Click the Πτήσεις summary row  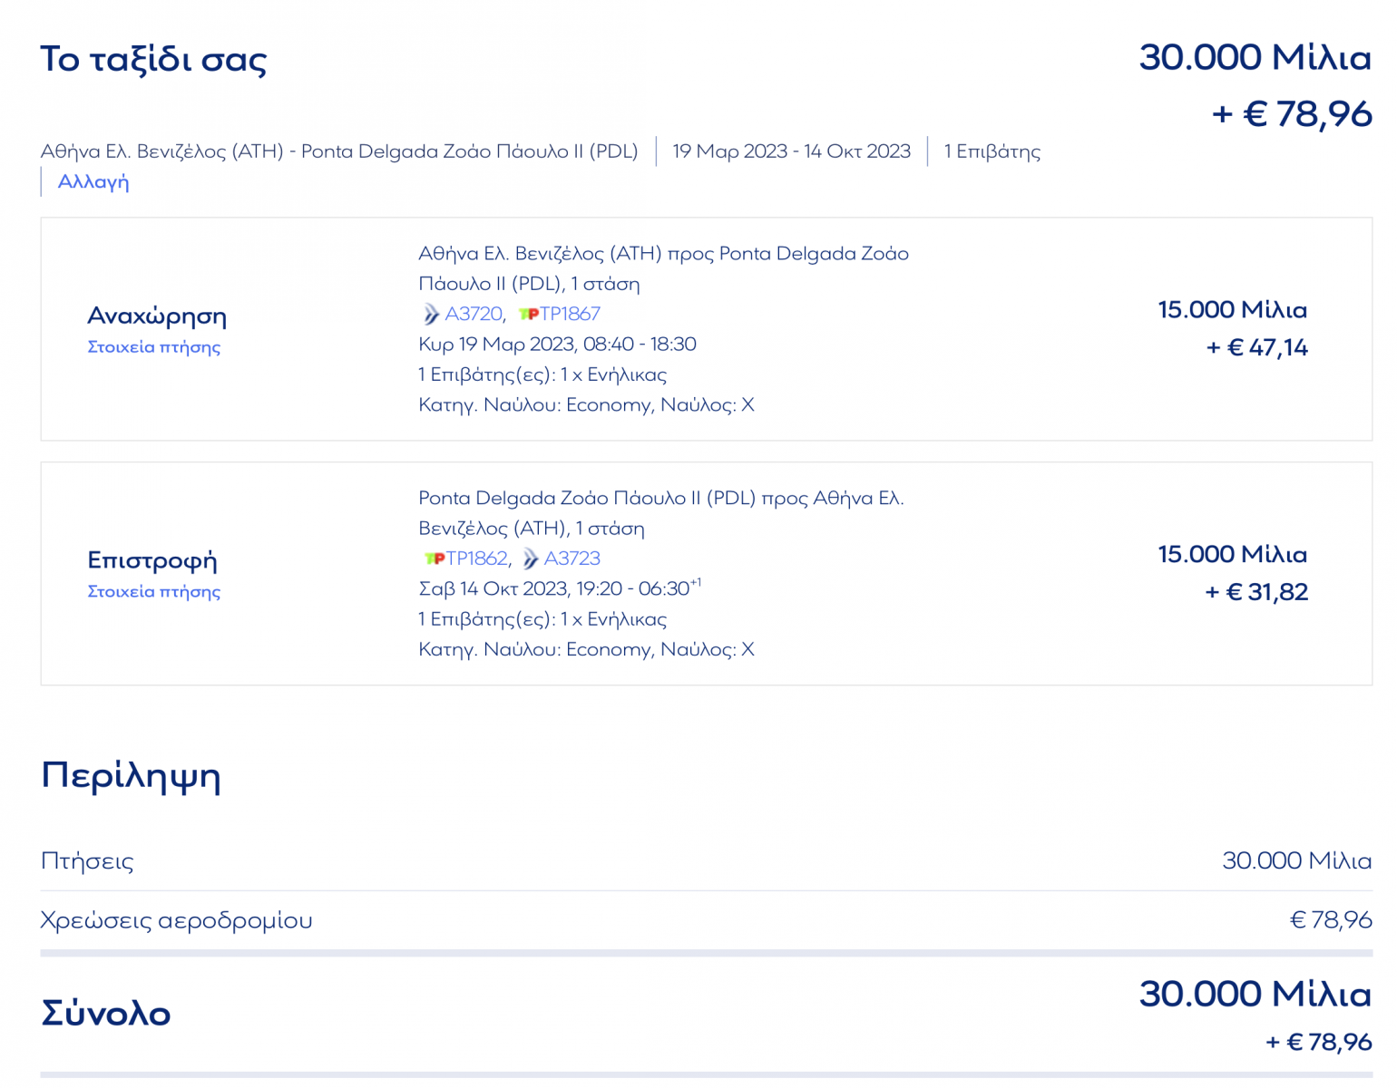click(x=87, y=861)
